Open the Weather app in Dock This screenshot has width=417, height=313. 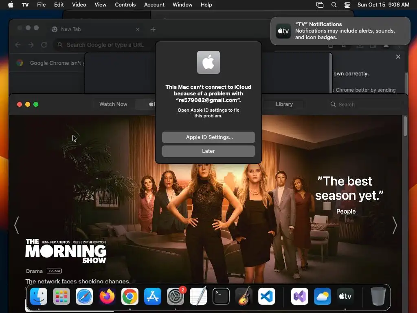point(323,296)
